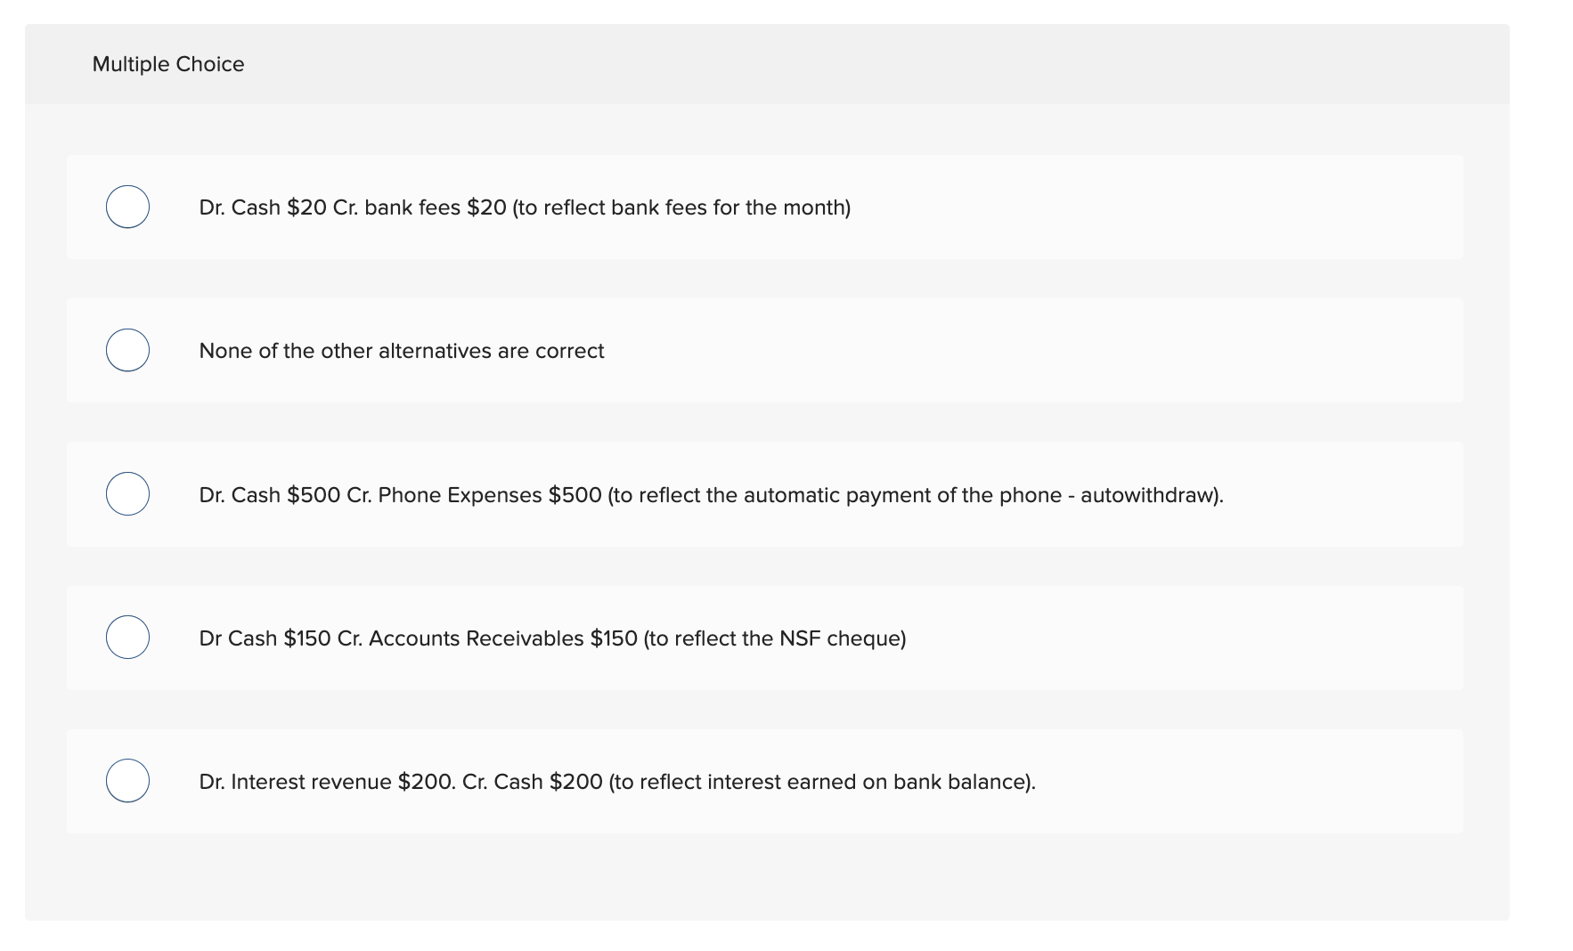Click '(to reflect bank fees for the month)' note
Screen dimensions: 1573x951
681,207
